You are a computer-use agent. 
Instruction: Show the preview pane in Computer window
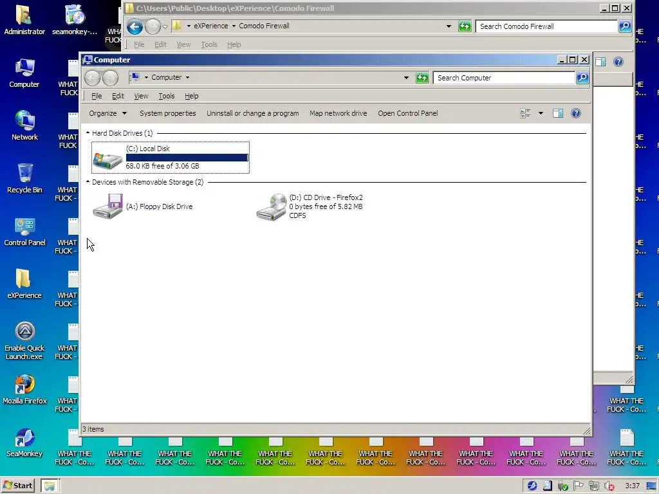point(558,113)
